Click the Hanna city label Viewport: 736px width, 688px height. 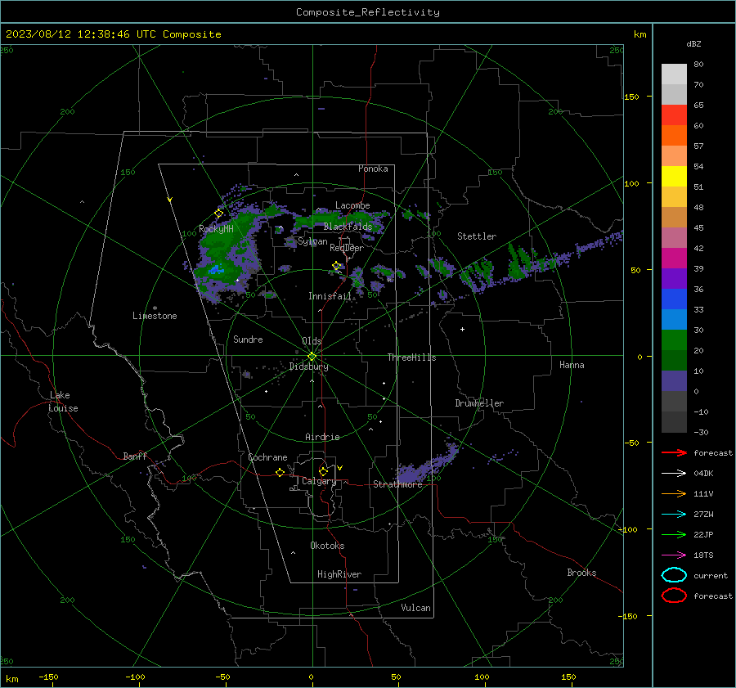pos(572,365)
